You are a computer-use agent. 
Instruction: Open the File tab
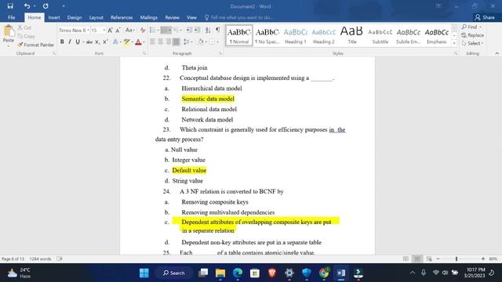coord(12,17)
